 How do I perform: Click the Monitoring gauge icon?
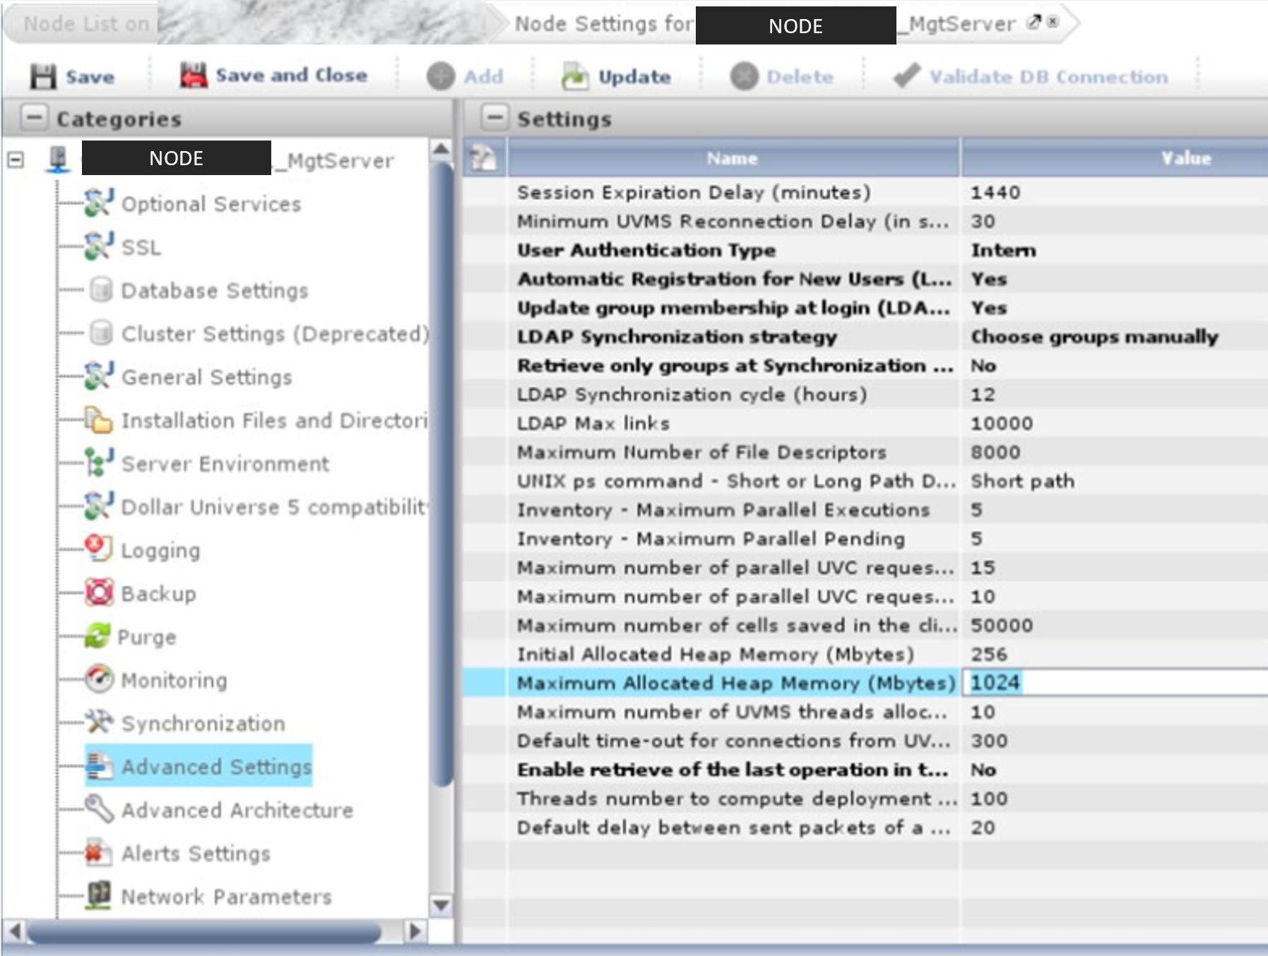click(x=99, y=679)
